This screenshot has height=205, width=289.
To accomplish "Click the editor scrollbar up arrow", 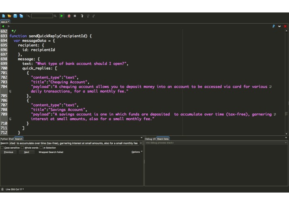I will (x=286, y=31).
